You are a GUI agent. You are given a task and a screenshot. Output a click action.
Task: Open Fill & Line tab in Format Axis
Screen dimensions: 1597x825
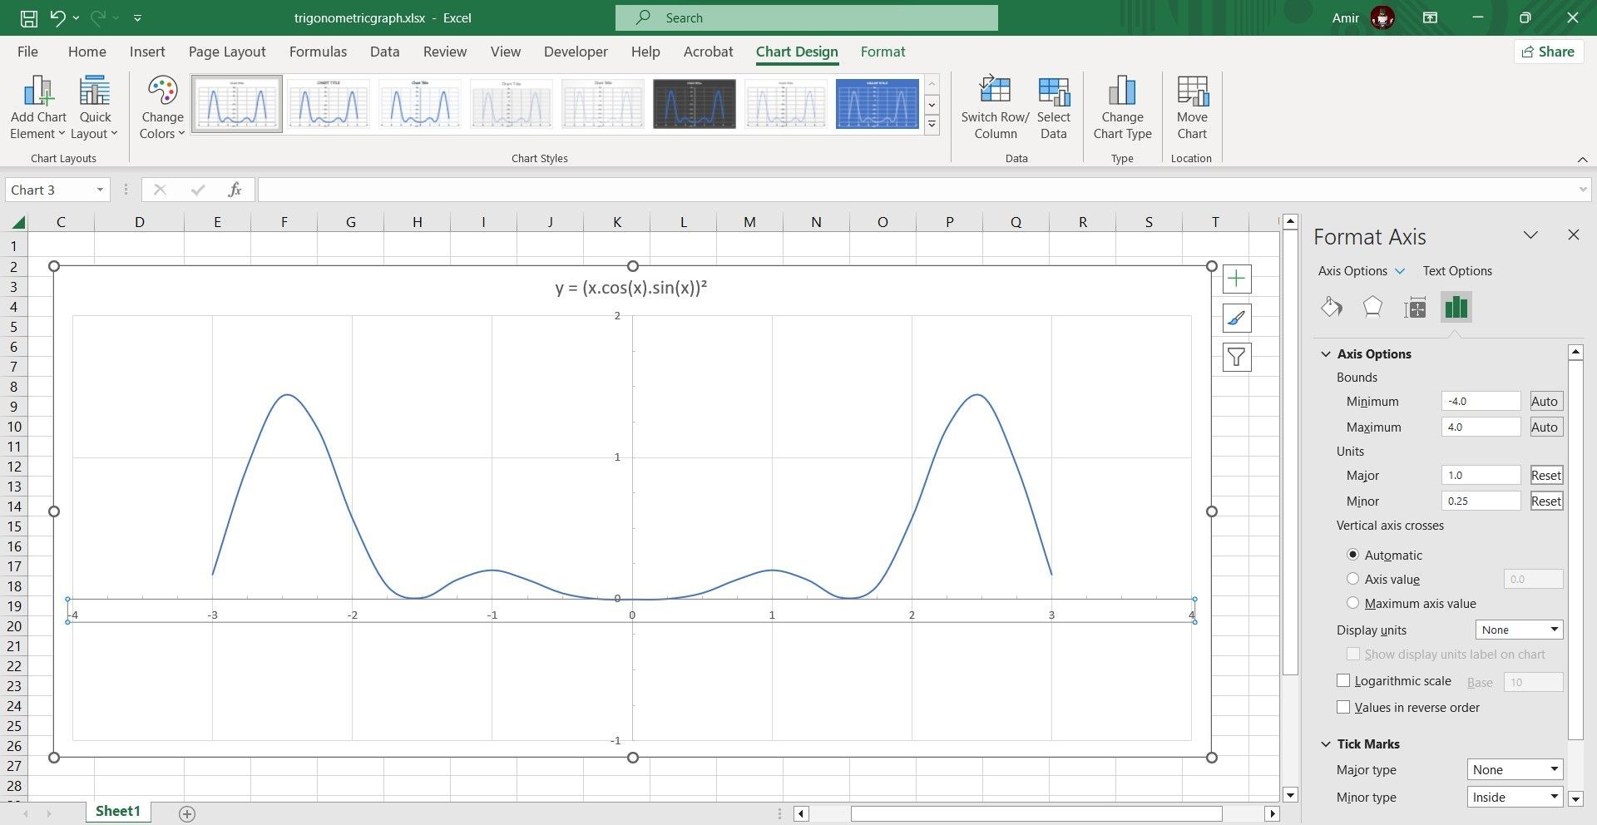[1331, 307]
